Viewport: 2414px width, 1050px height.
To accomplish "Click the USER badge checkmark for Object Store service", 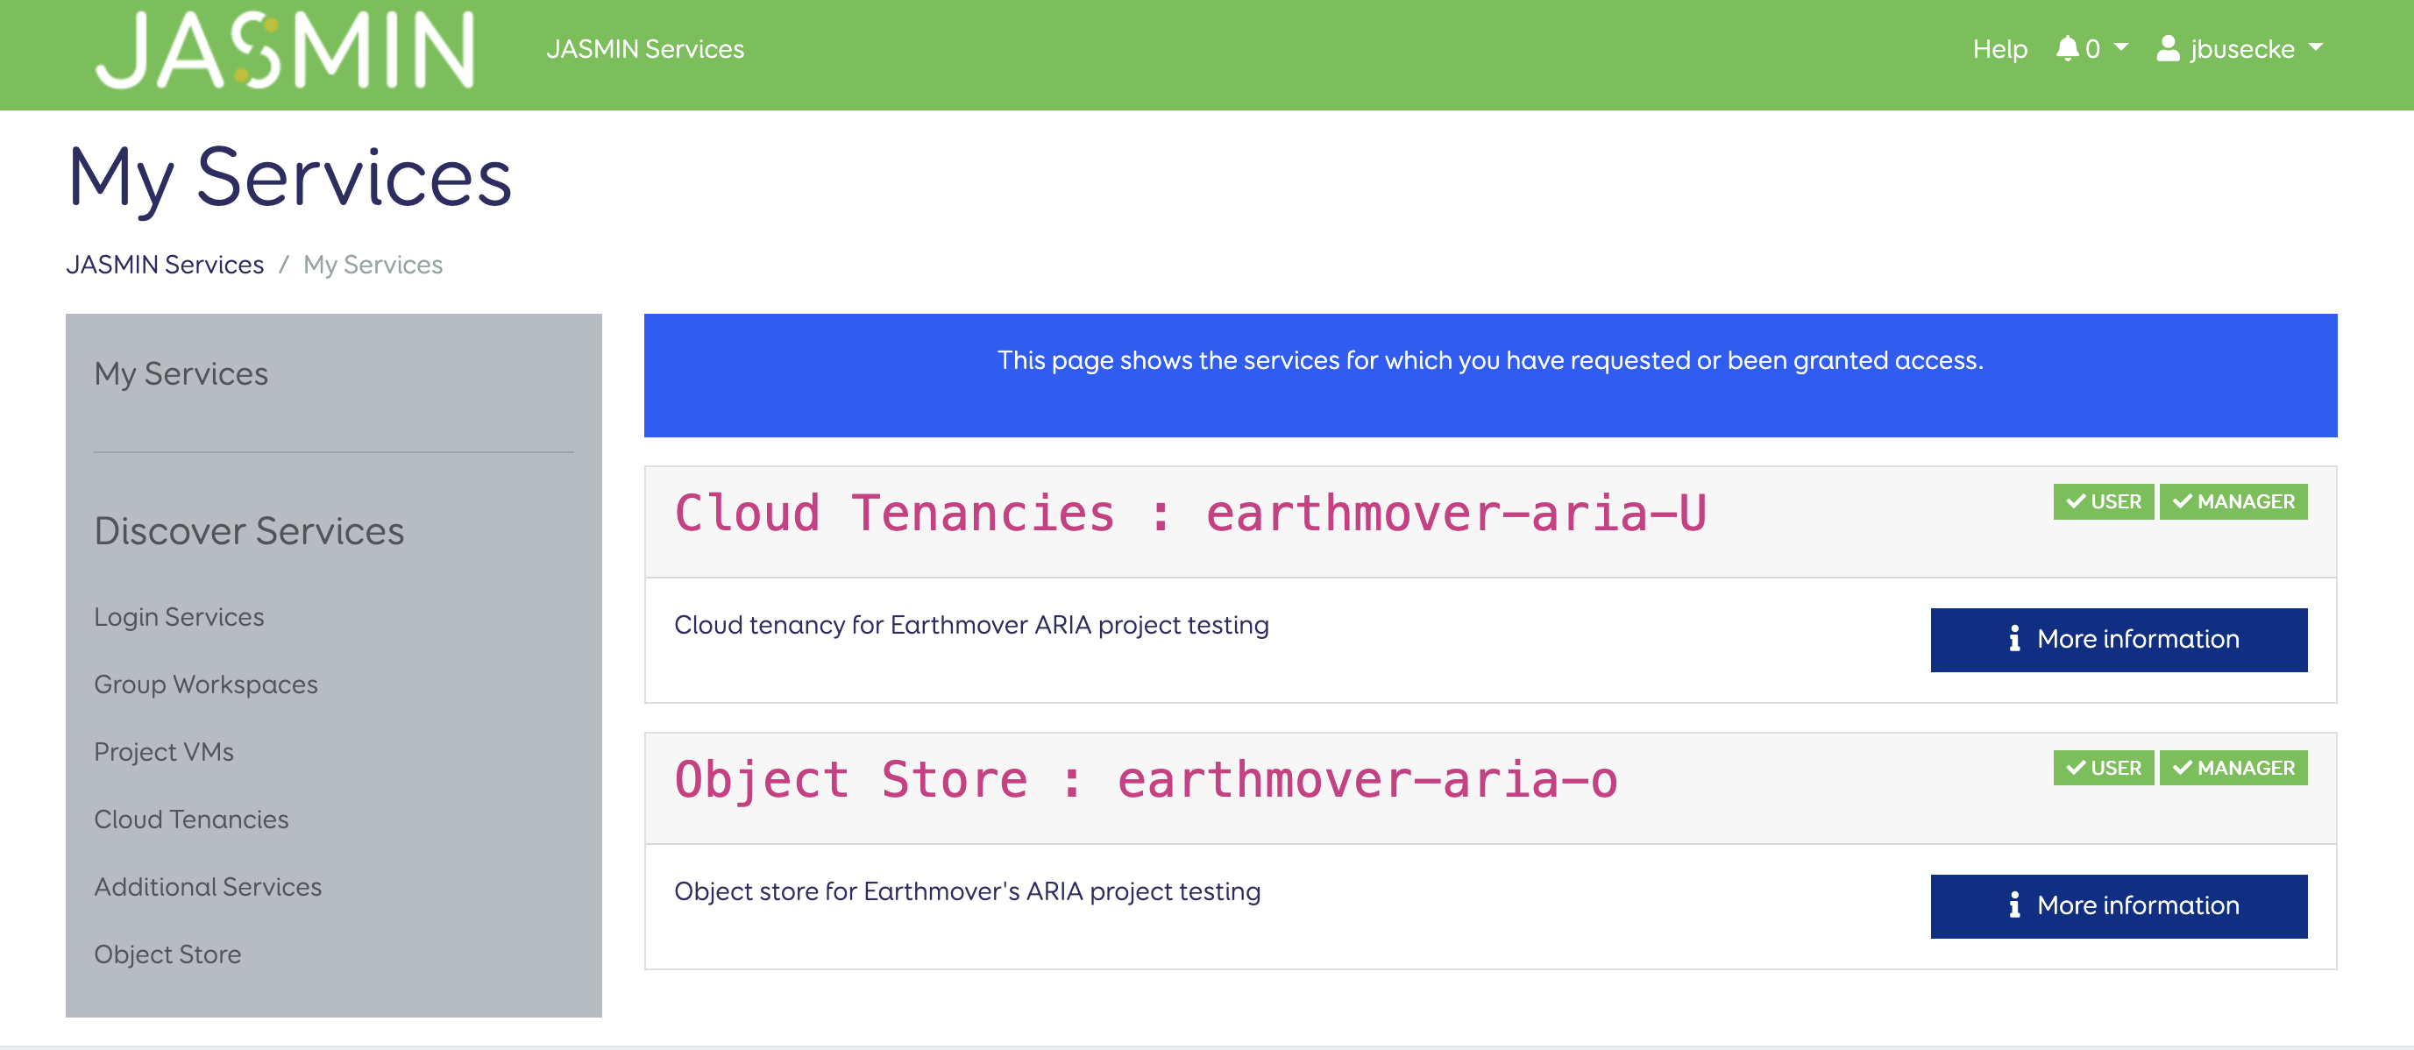I will (2077, 767).
